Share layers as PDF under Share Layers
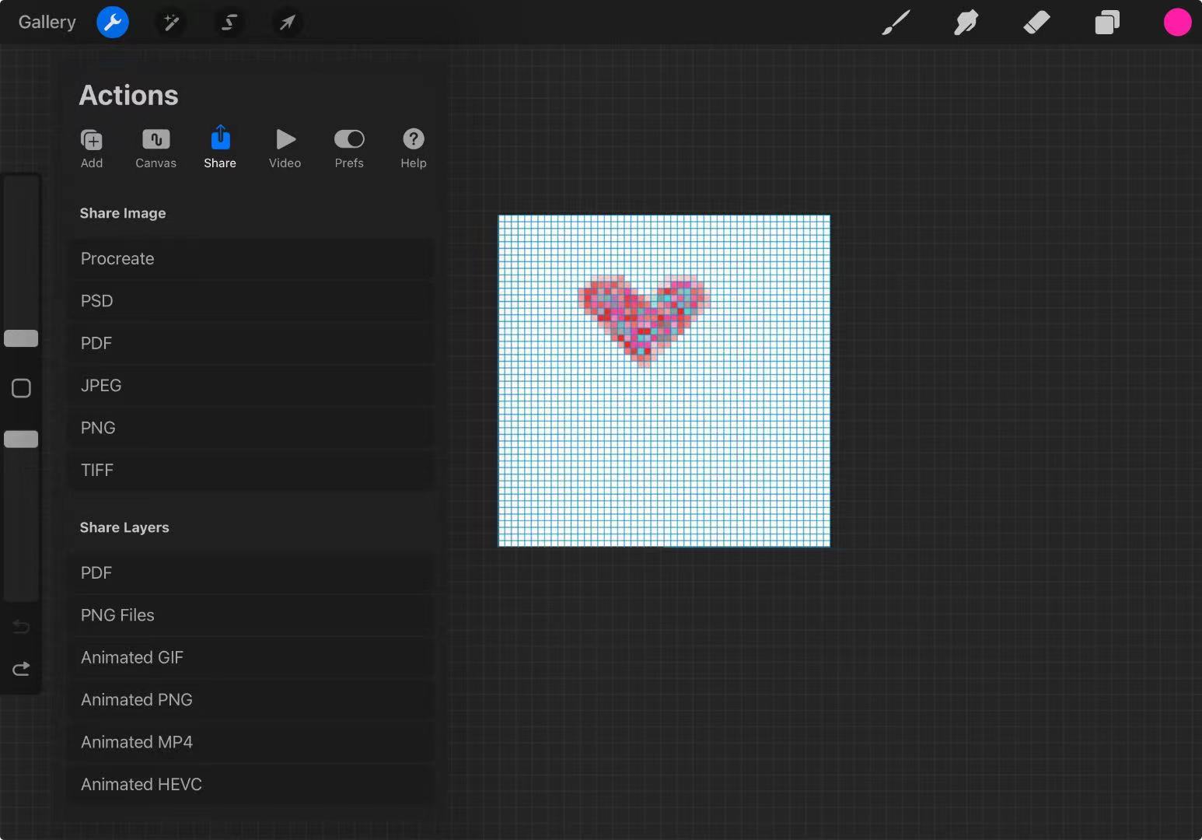Viewport: 1202px width, 840px height. point(253,572)
